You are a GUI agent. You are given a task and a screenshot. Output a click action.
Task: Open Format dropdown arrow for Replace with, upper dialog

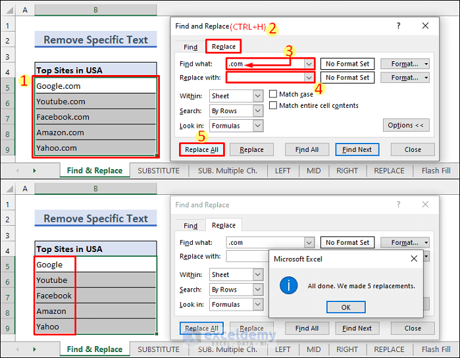tap(426, 78)
